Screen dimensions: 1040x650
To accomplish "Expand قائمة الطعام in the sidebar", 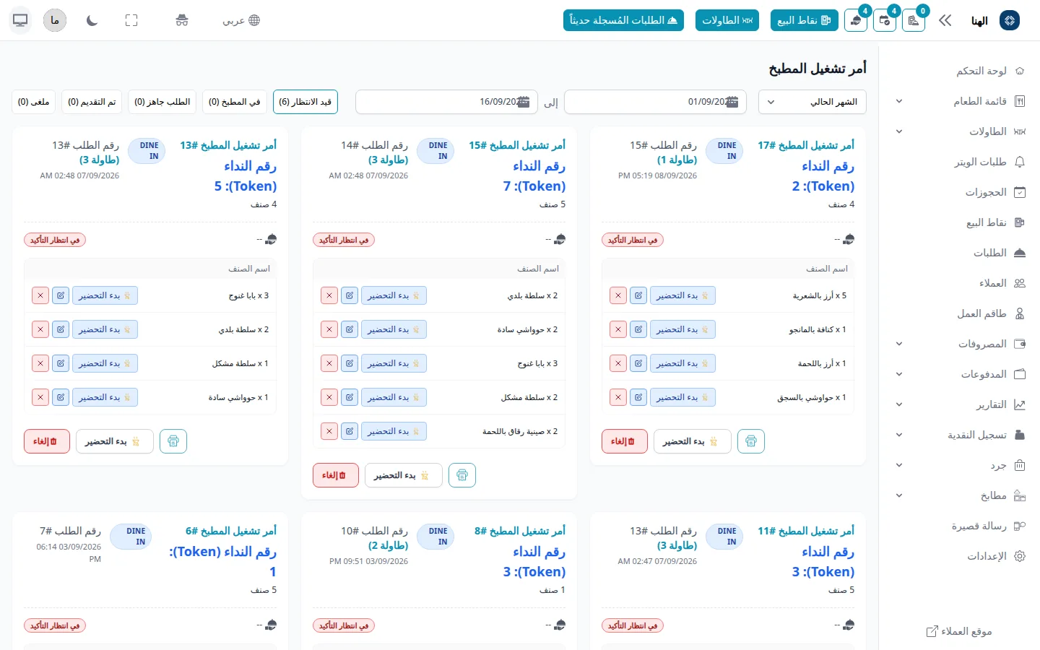I will (x=899, y=101).
